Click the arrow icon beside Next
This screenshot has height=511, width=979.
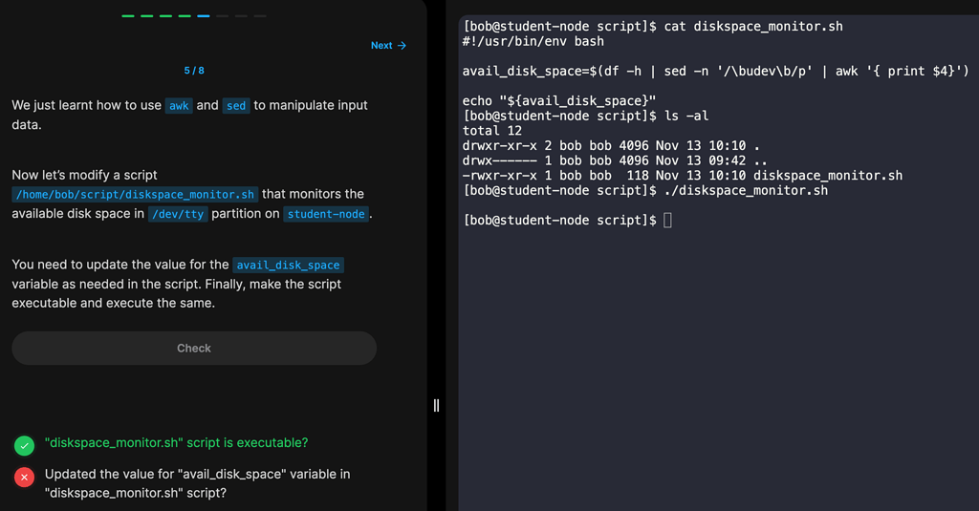coord(402,45)
